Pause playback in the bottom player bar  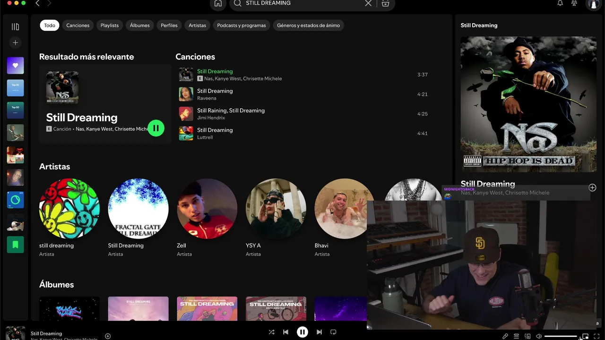point(302,332)
